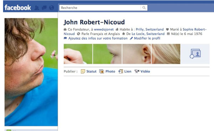Open the friend requests icon
This screenshot has height=131, width=214.
point(37,7)
